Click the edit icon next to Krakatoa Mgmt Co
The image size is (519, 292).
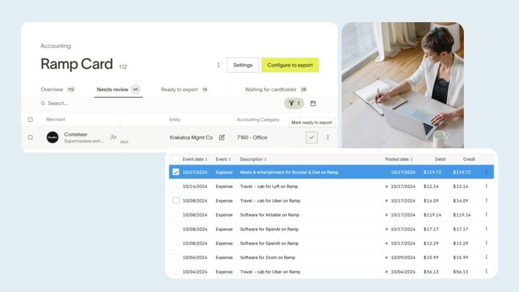click(222, 137)
